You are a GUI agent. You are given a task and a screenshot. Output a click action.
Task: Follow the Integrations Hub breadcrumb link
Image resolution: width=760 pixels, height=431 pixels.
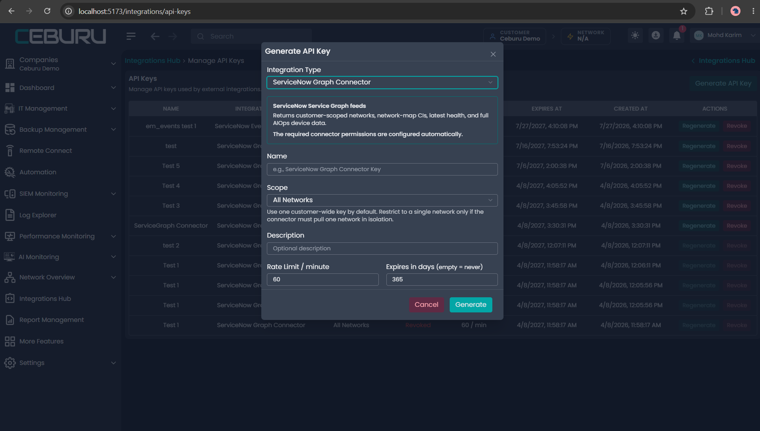[153, 60]
